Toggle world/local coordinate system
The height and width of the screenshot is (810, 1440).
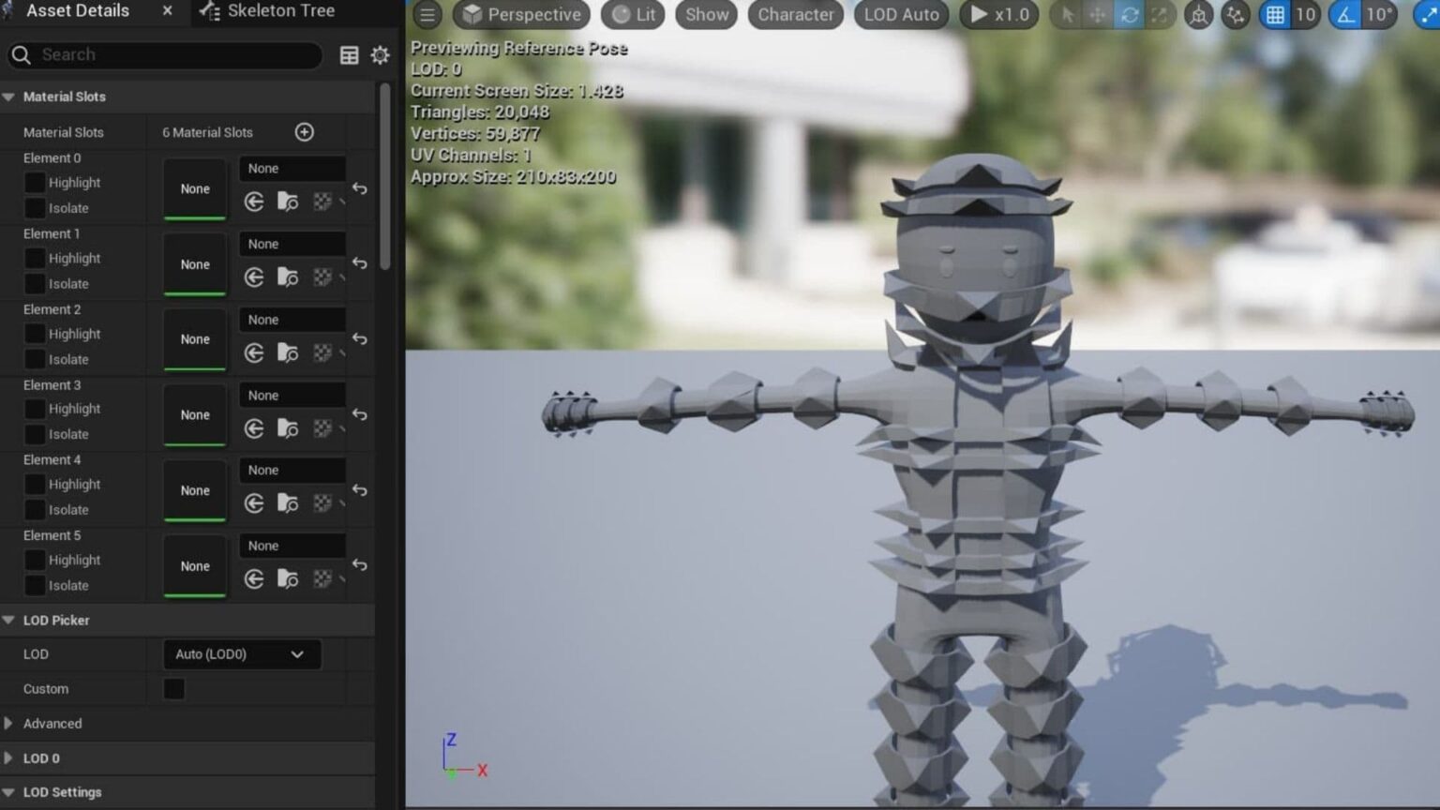click(1198, 15)
